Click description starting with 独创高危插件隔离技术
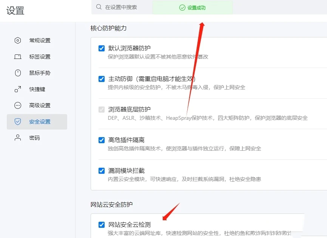Screen dimensions: 327x238 pos(184,148)
